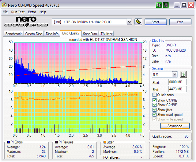
Task: Click 'recorded with HL-DT-ST DVDRAM GSA-H62N' text
Action: pyautogui.click(x=103, y=40)
